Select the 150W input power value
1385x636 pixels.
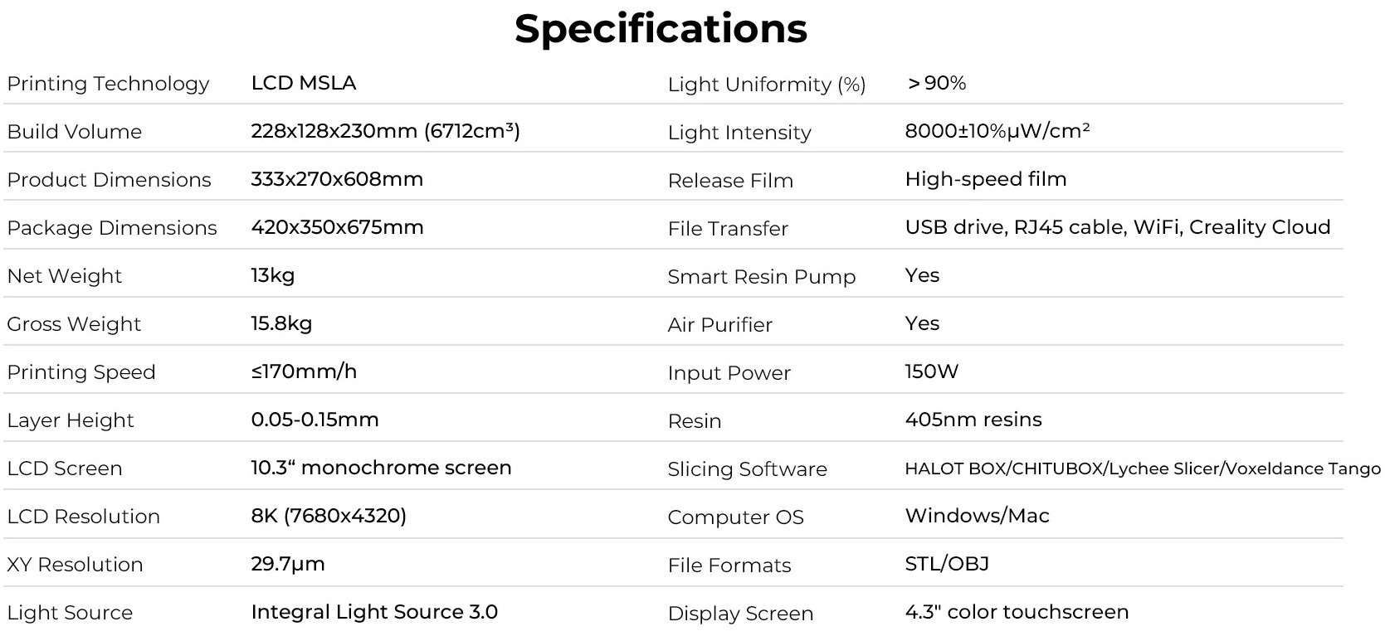932,371
